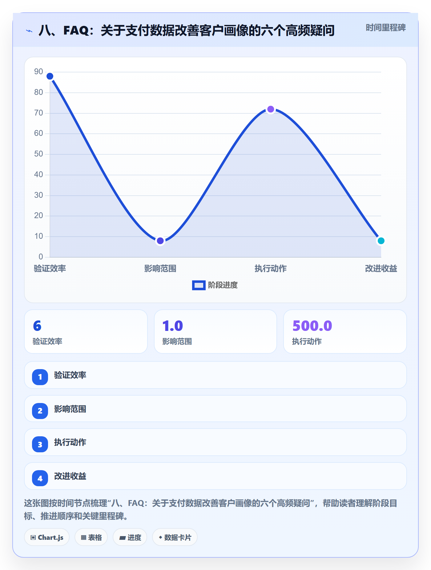Click step badge number 2
Screen dimensions: 431x570
40,411
